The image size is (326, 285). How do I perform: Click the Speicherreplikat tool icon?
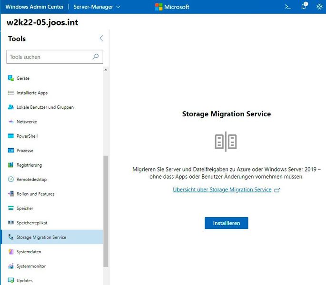pyautogui.click(x=11, y=222)
